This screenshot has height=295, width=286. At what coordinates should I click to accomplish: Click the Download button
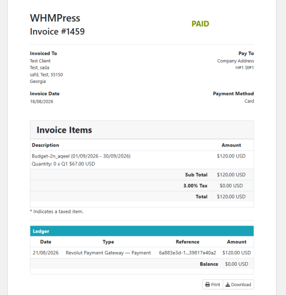[x=239, y=284]
